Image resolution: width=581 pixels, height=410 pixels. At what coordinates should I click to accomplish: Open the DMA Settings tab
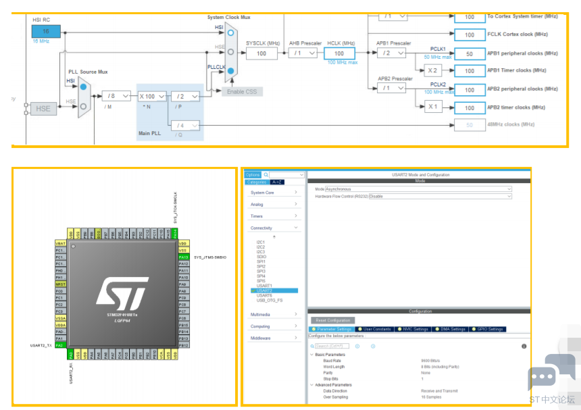point(450,329)
